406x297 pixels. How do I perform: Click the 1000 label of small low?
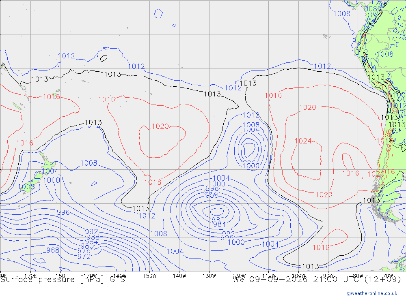pos(251,166)
